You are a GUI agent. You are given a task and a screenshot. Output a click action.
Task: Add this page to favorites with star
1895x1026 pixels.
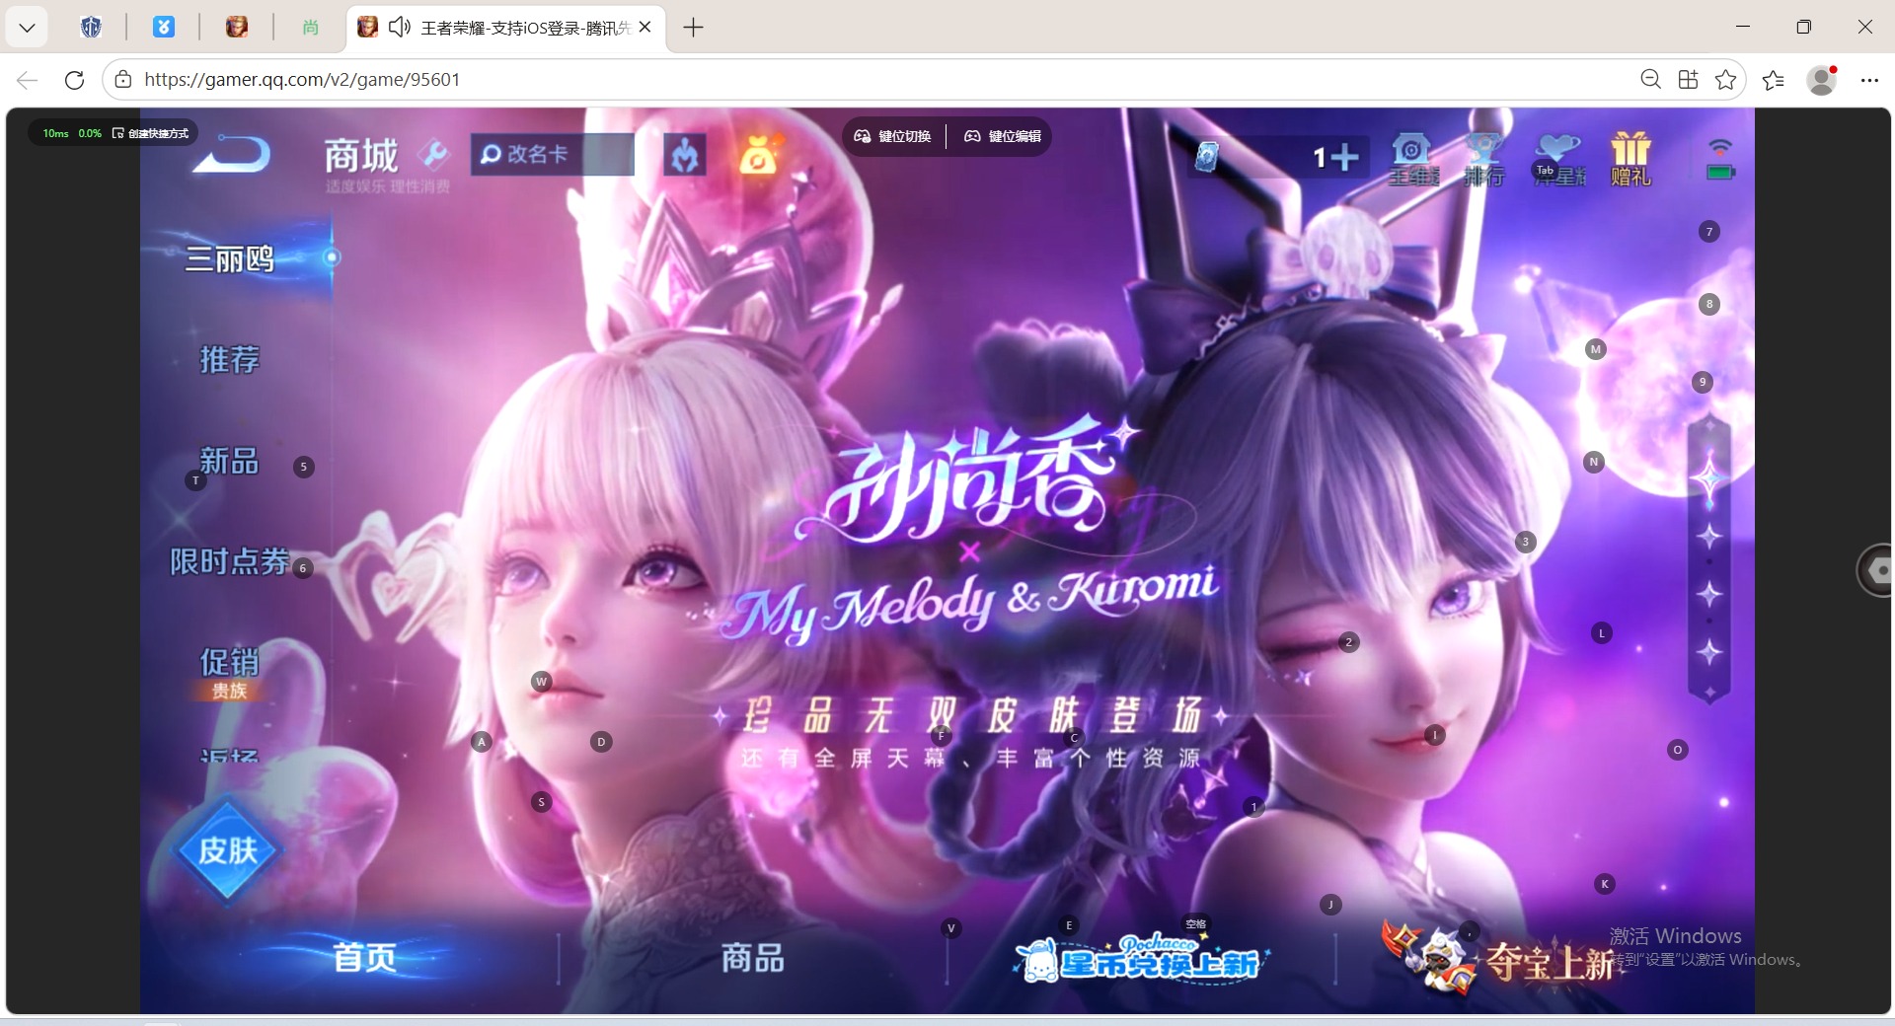click(1726, 79)
